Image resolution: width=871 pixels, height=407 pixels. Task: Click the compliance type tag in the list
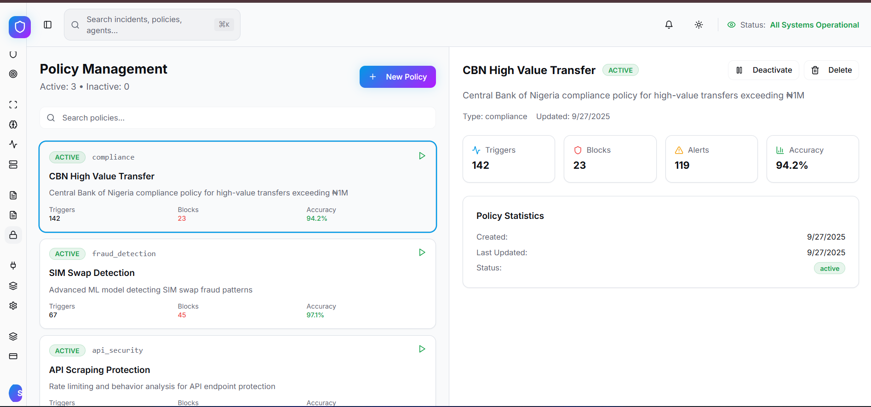[x=114, y=157]
